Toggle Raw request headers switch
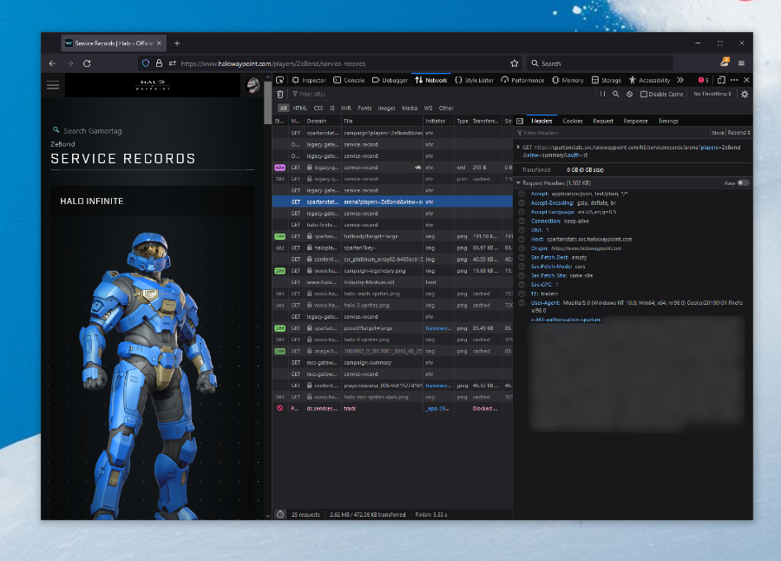The width and height of the screenshot is (781, 561). pyautogui.click(x=743, y=183)
